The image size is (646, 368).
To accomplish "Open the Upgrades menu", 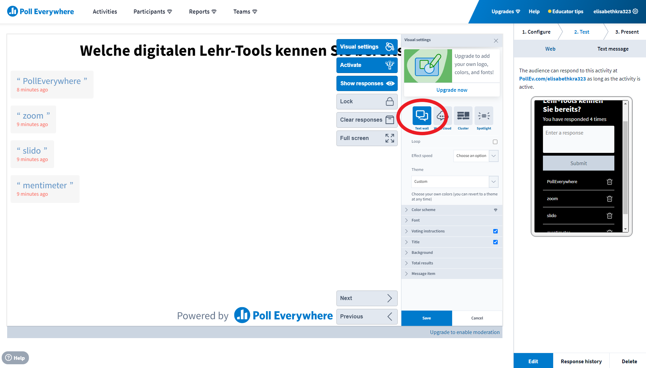I will coord(506,12).
